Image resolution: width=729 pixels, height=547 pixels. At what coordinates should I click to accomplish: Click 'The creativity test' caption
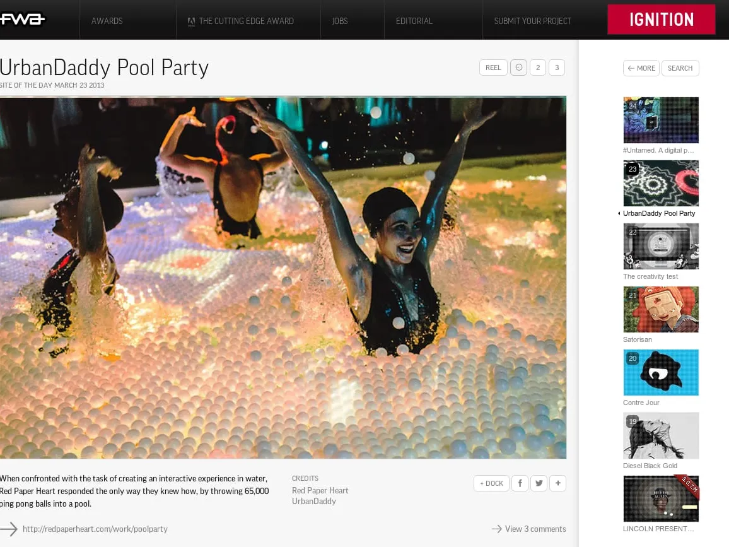(650, 276)
